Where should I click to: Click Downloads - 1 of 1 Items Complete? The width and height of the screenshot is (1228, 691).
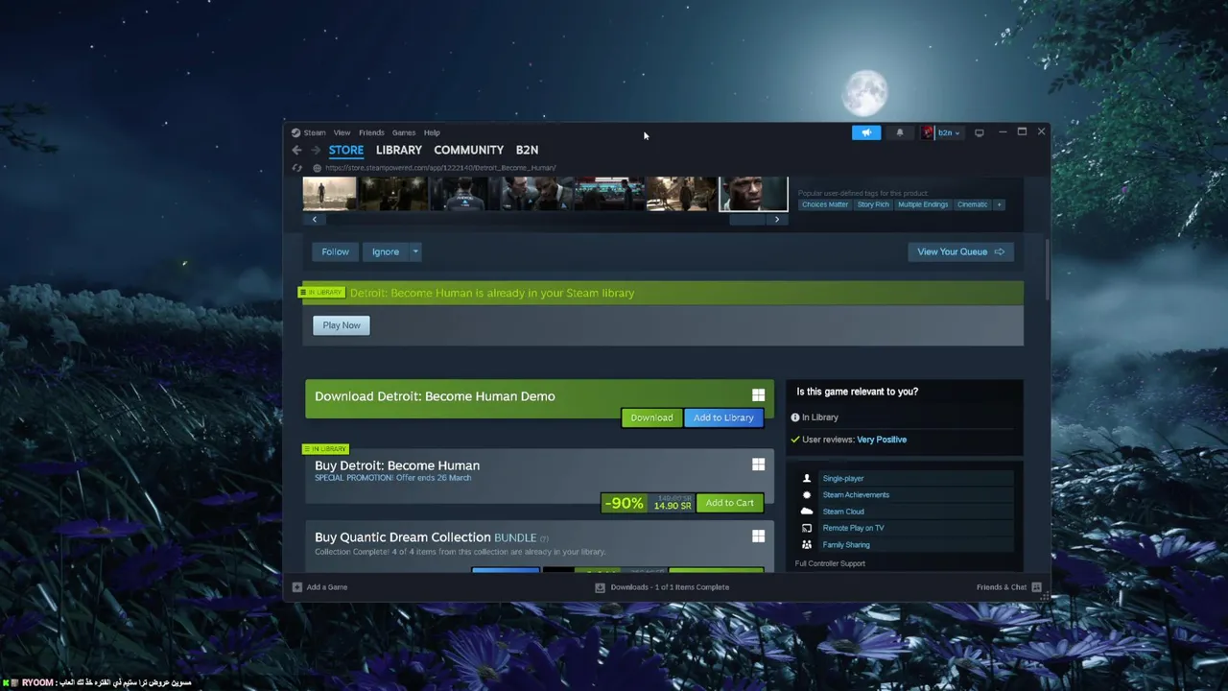pos(670,587)
